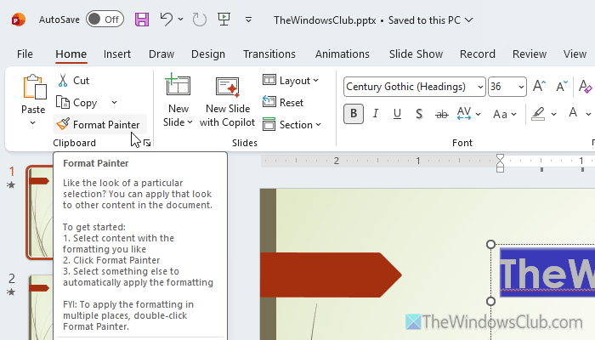
Task: Switch to the Draw tab
Action: [161, 54]
